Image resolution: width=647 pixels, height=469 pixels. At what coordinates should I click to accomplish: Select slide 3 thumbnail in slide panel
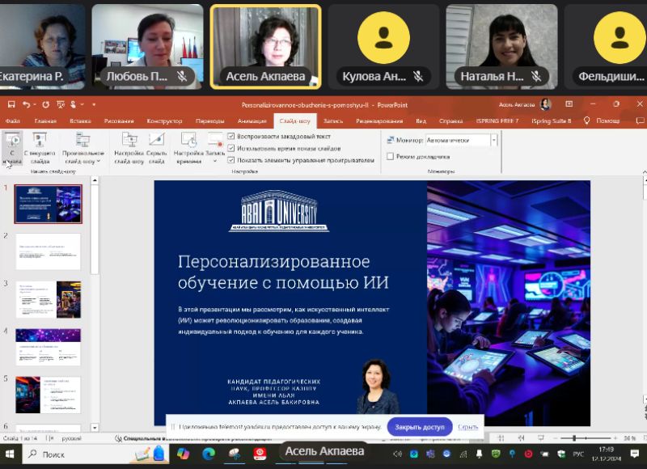(49, 299)
